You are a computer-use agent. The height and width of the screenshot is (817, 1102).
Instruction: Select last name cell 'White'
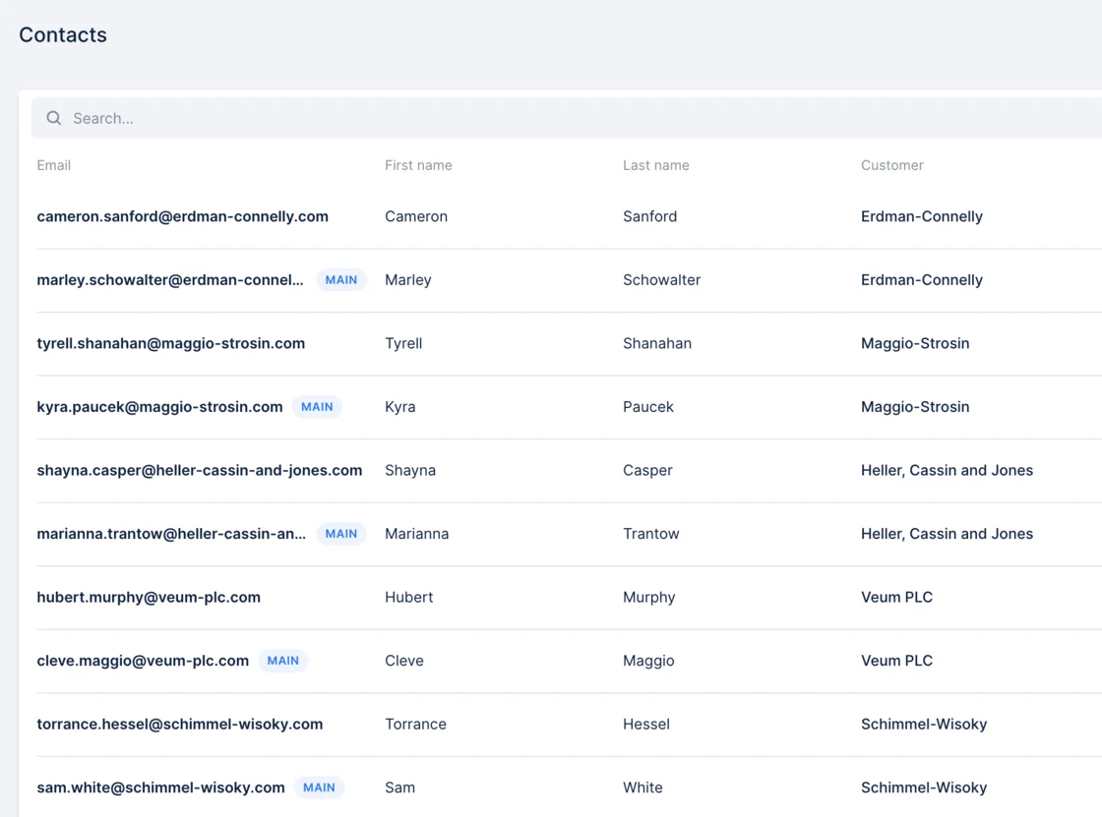point(643,788)
